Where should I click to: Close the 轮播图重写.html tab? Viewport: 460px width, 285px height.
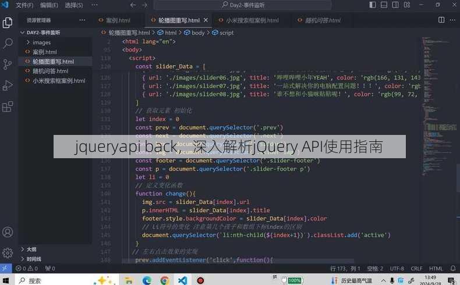206,20
